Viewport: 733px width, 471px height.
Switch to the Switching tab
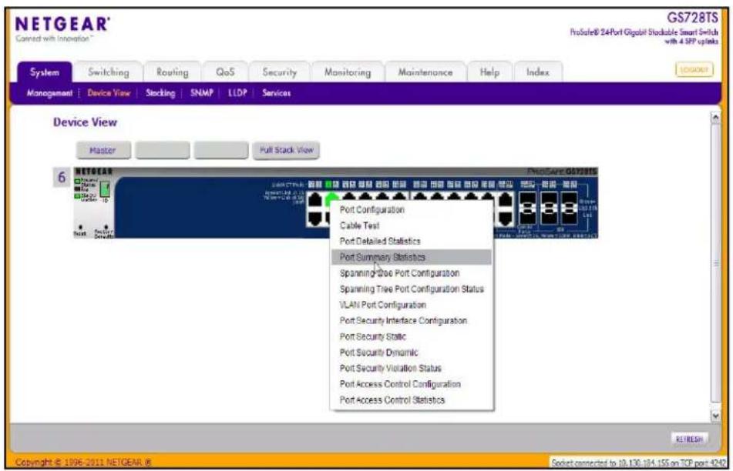109,72
